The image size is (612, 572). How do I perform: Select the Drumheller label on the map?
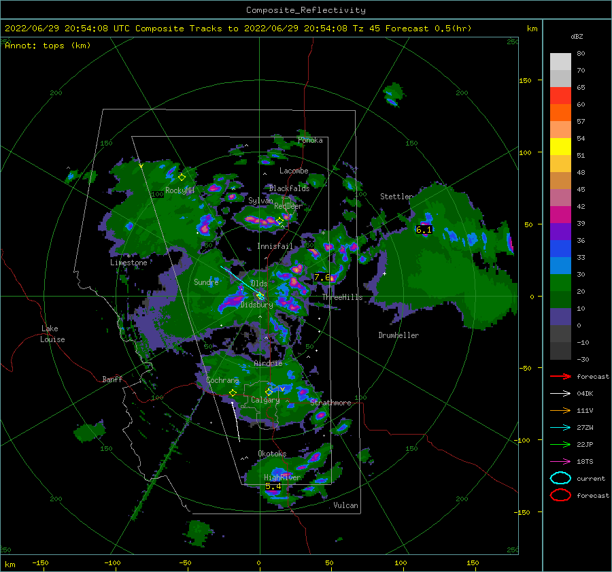[x=398, y=335]
